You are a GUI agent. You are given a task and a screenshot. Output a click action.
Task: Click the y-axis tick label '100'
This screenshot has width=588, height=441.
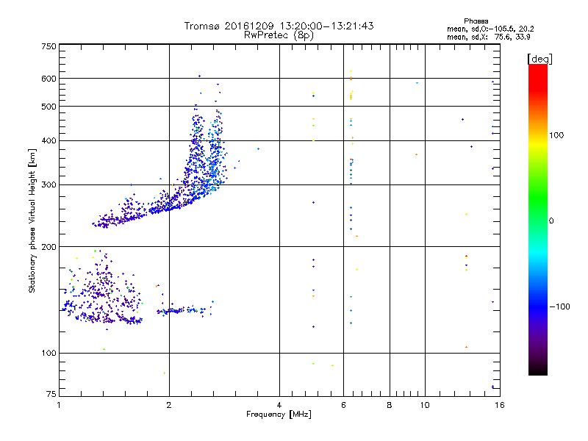tap(49, 353)
